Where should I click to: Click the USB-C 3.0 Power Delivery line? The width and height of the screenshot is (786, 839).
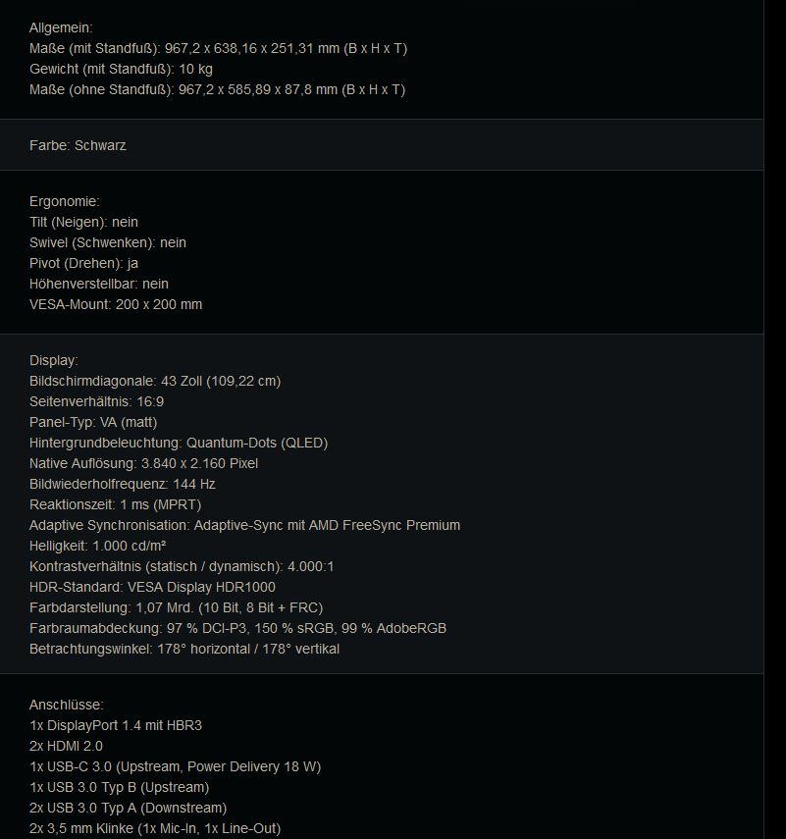coord(175,766)
